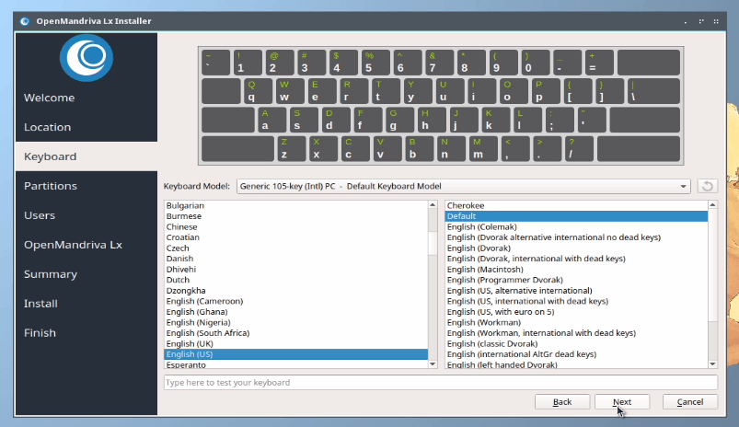
Task: Choose Czech in the layout list
Action: click(296, 248)
